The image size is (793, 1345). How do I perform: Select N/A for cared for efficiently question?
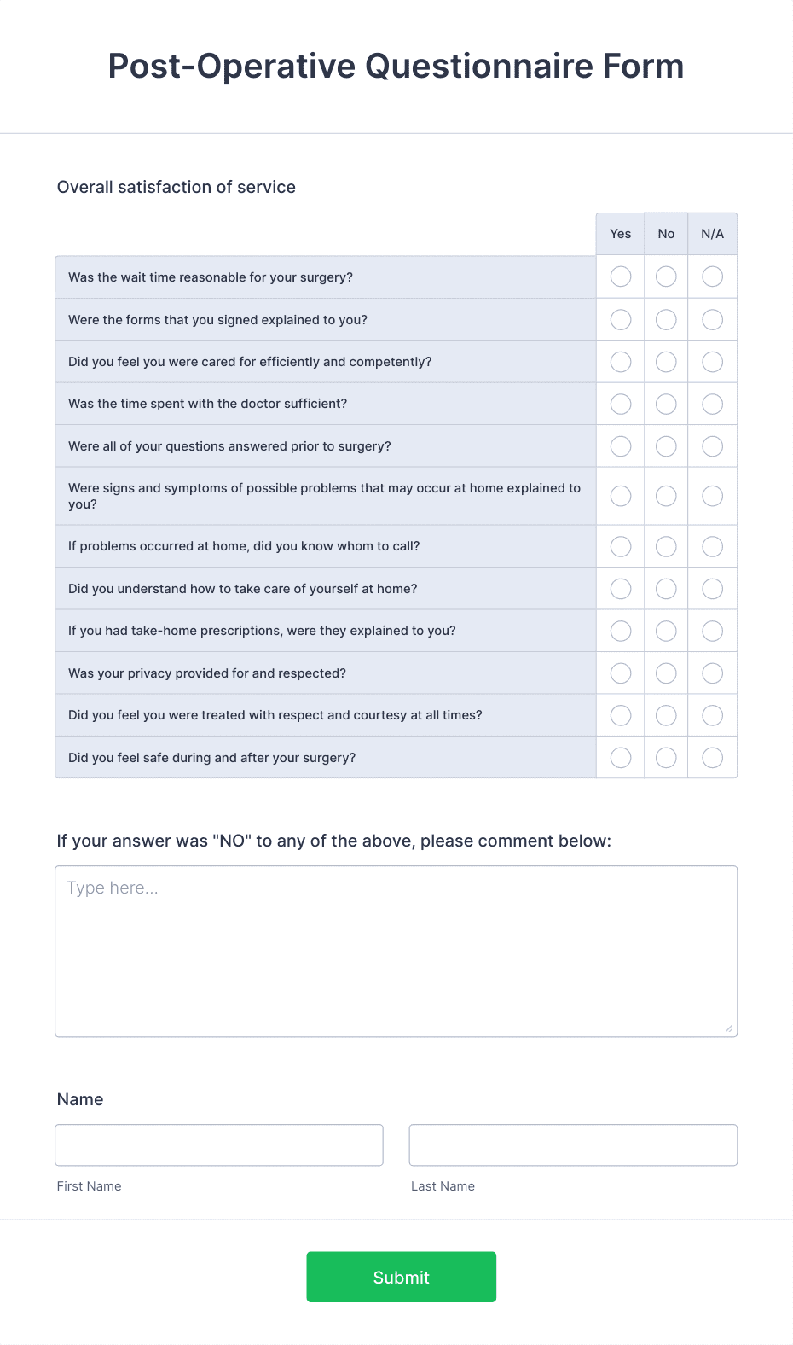pyautogui.click(x=712, y=361)
